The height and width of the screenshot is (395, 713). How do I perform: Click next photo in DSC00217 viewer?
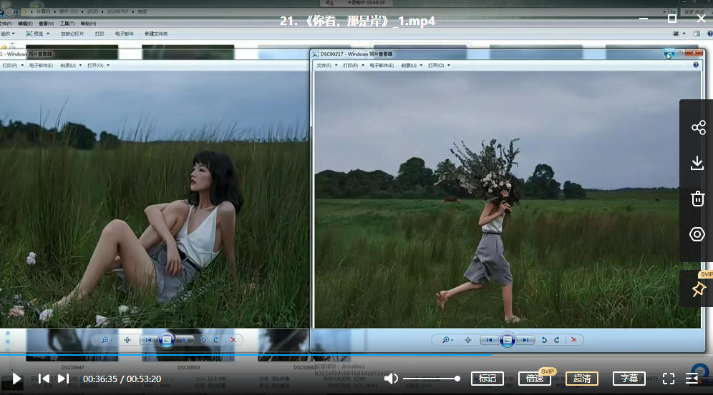coord(525,340)
